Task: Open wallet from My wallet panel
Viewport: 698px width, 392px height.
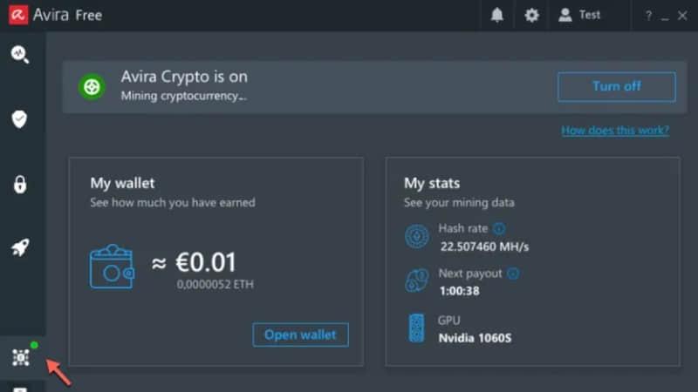Action: 300,335
